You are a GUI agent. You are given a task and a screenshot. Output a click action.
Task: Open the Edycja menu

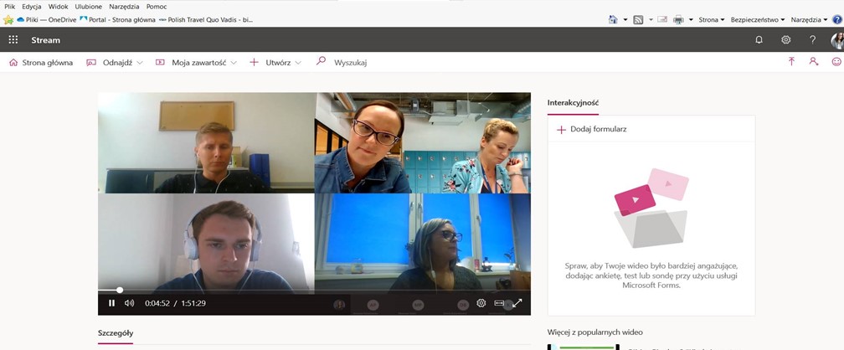[x=32, y=7]
